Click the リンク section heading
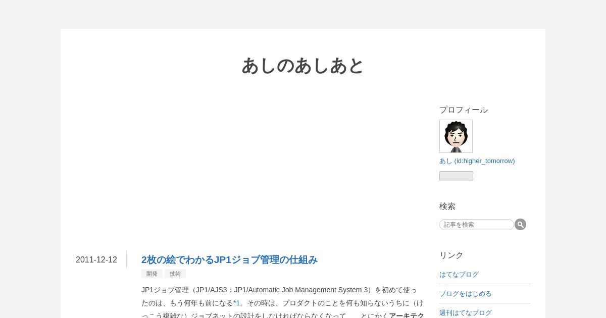The height and width of the screenshot is (318, 606). point(451,255)
